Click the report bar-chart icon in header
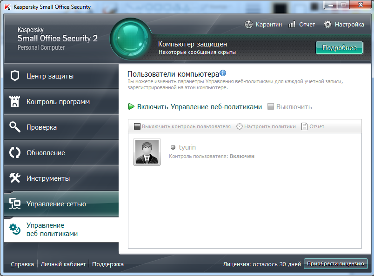 292,24
